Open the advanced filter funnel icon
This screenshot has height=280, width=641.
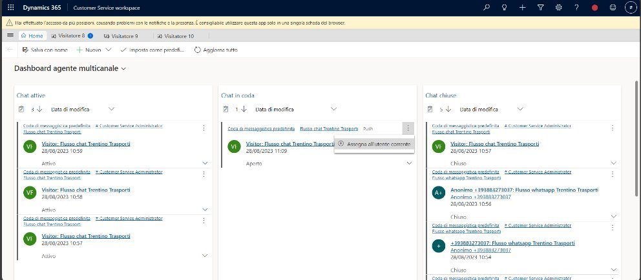pyautogui.click(x=541, y=7)
